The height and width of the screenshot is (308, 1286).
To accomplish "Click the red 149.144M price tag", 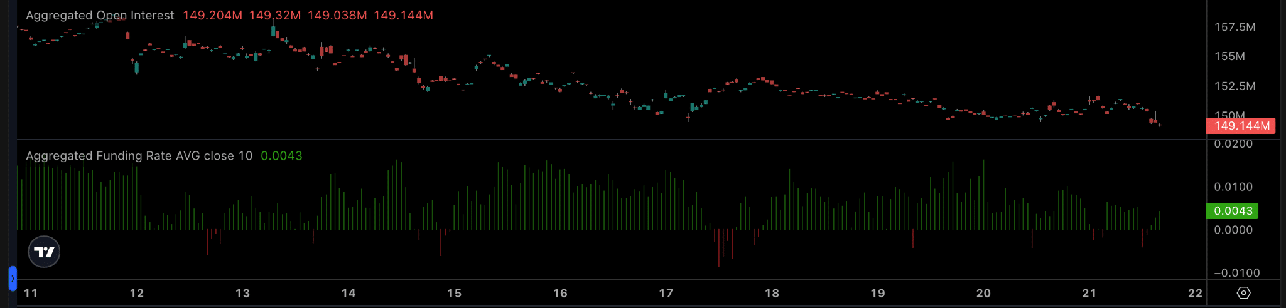I will tap(1241, 126).
